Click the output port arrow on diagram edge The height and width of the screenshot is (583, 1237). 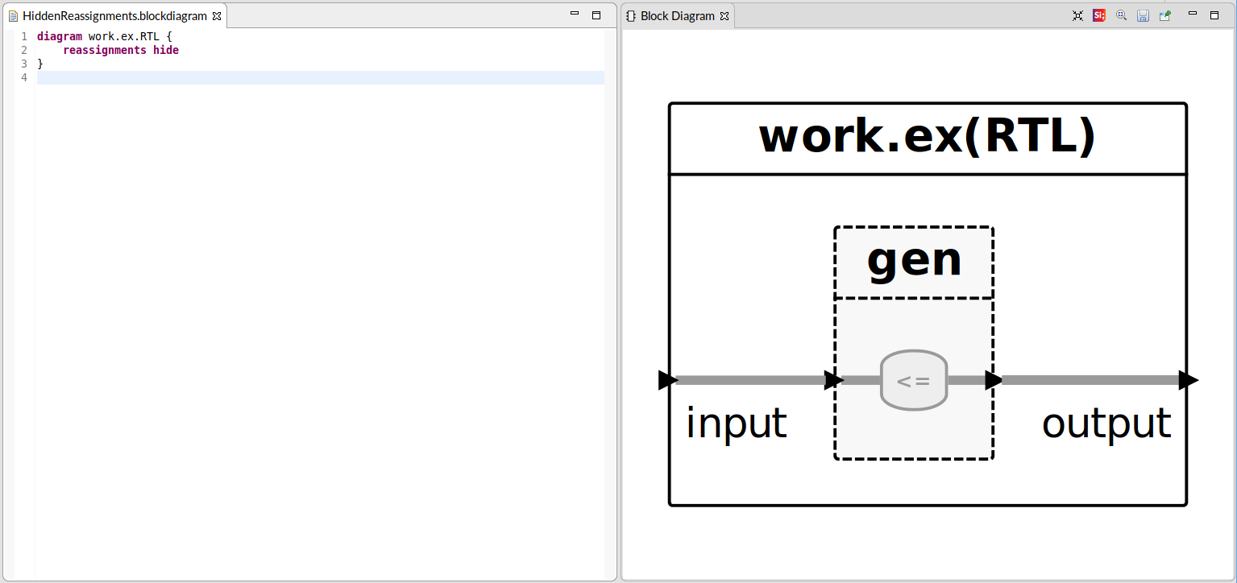coord(1189,380)
